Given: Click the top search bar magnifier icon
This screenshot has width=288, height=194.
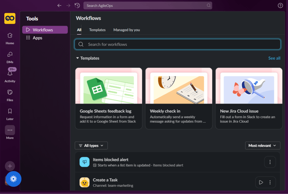Looking at the screenshot, I should click(209, 6).
